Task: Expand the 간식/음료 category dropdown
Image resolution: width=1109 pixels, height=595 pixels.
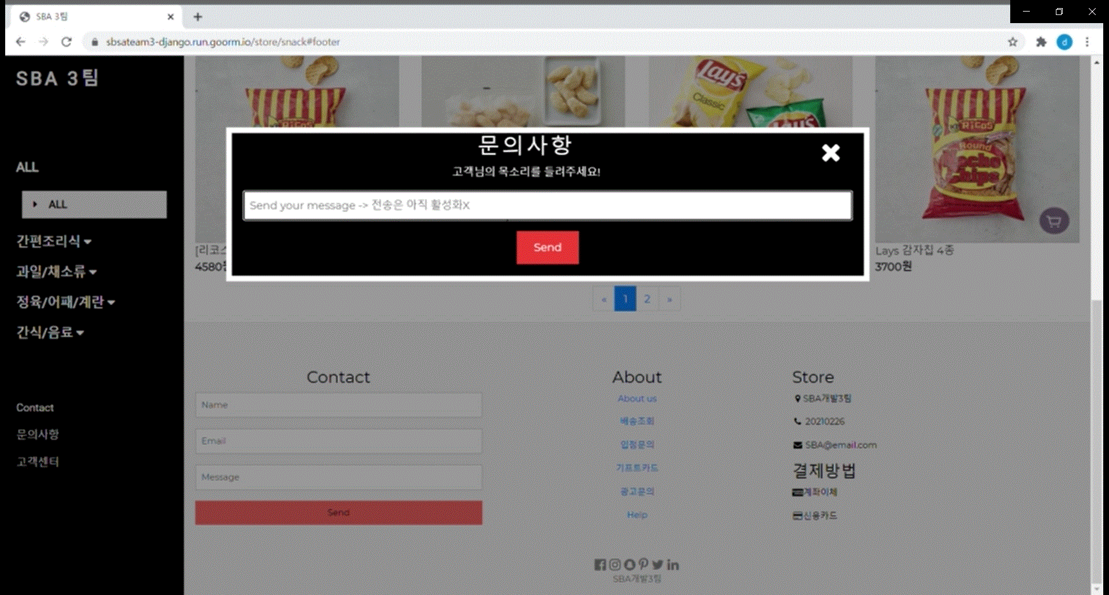Action: click(x=50, y=332)
